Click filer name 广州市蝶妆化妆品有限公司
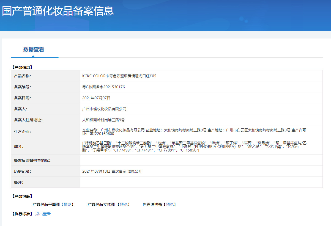The height and width of the screenshot is (226, 331). 104,109
